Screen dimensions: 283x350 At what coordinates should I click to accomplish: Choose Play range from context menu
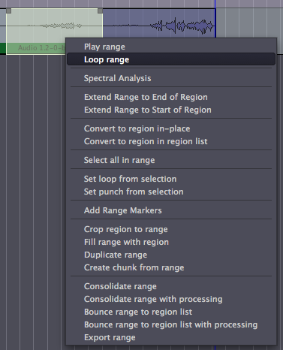pos(171,47)
